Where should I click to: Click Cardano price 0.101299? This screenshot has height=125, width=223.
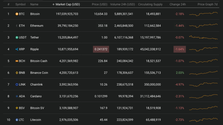click(x=101, y=96)
